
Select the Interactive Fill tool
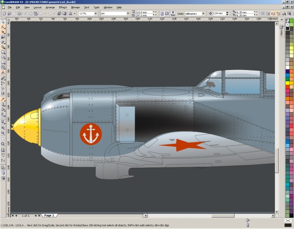click(3, 114)
